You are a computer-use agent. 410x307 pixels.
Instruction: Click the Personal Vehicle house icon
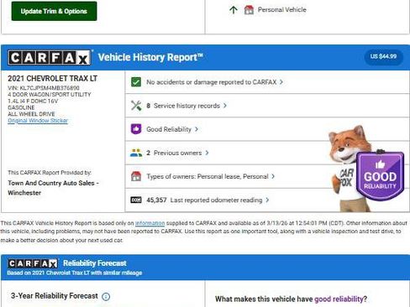[249, 10]
